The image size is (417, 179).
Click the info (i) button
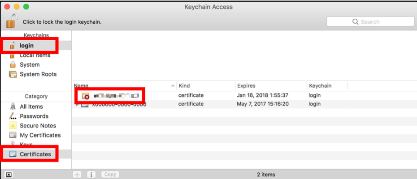[x=91, y=175]
